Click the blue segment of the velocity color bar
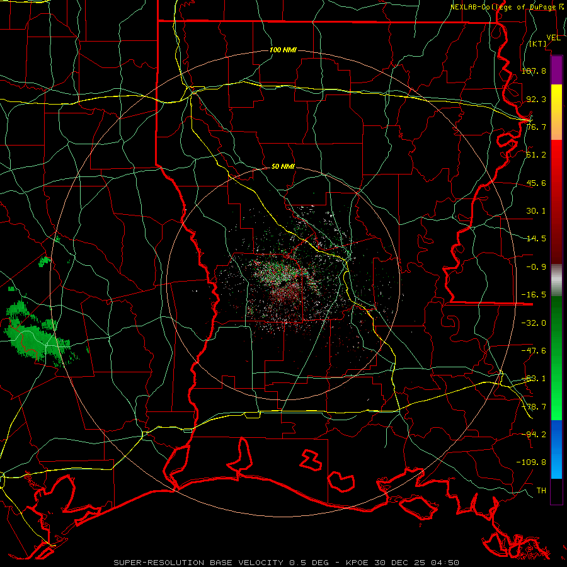 [556, 449]
